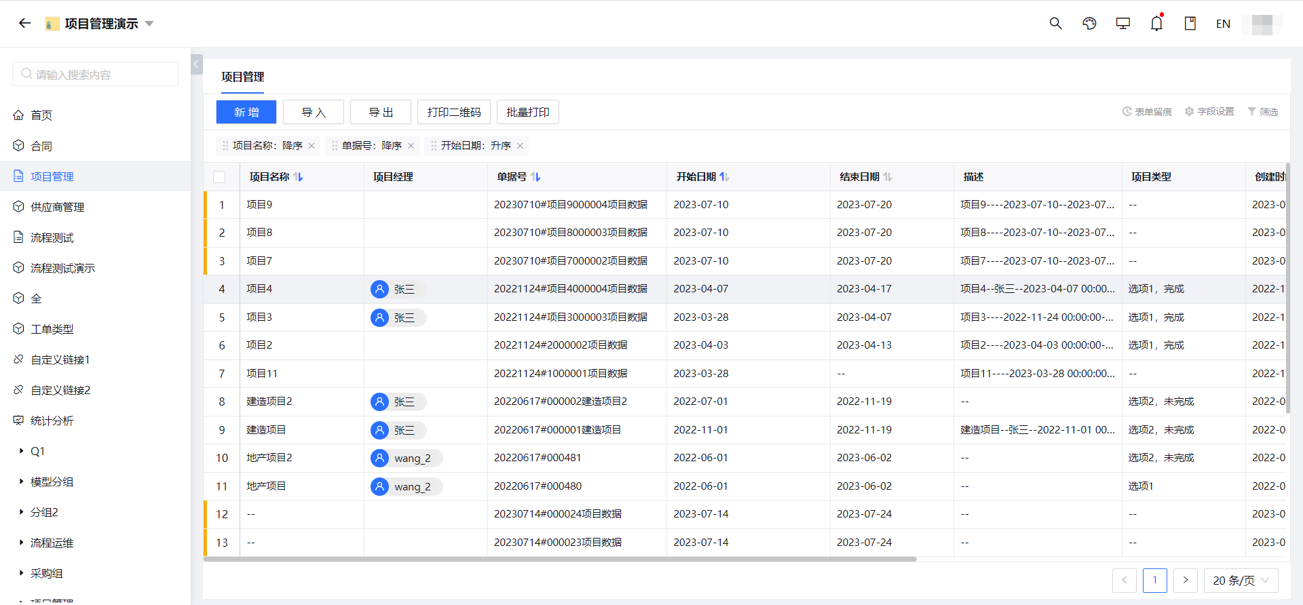Toggle sort on the 结束日期 column

[888, 177]
